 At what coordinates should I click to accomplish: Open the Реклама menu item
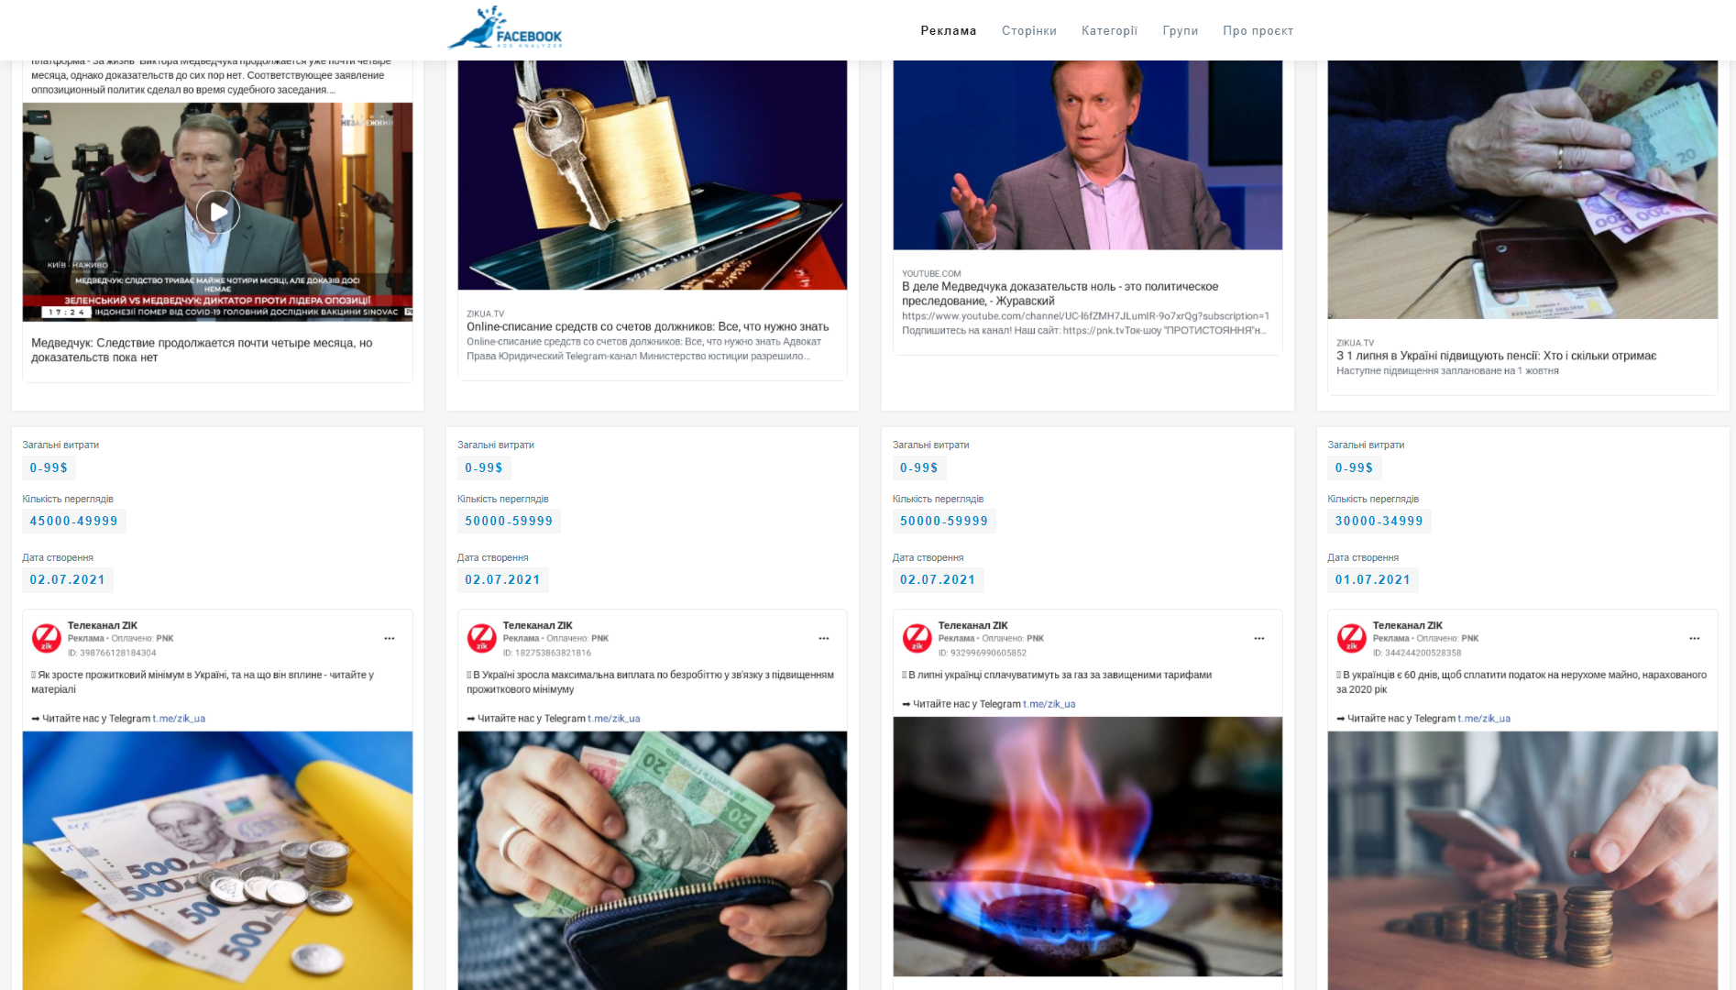(x=949, y=30)
